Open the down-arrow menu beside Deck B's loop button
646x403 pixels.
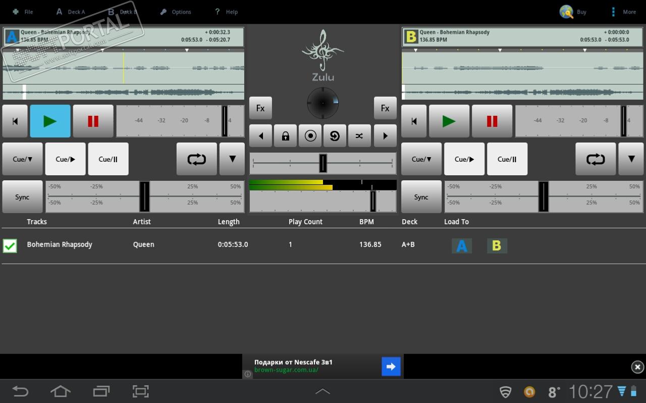(631, 159)
